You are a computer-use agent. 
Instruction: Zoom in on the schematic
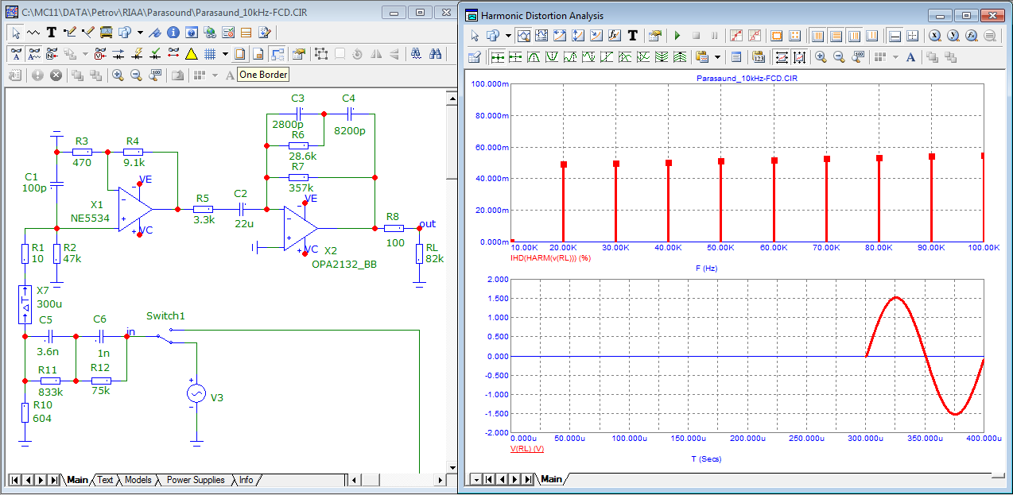click(x=118, y=75)
